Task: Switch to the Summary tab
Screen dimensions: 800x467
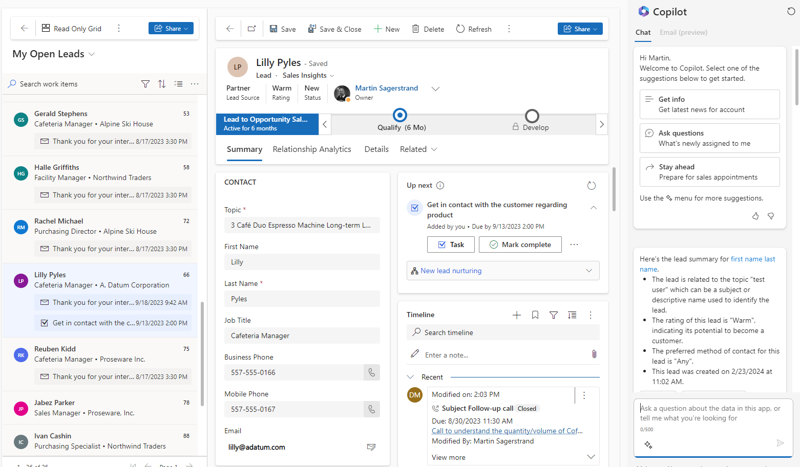Action: tap(244, 149)
